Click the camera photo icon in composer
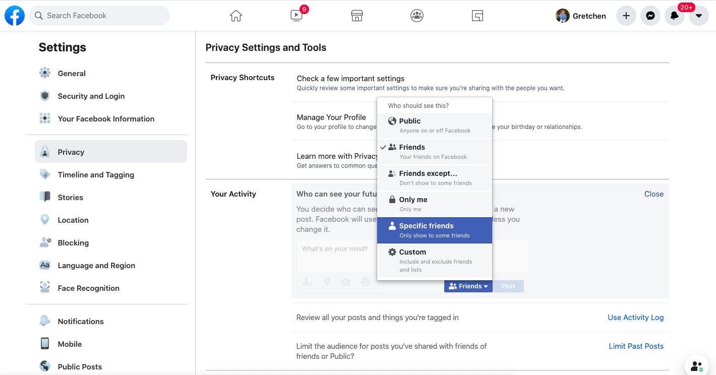The width and height of the screenshot is (716, 375). click(345, 282)
